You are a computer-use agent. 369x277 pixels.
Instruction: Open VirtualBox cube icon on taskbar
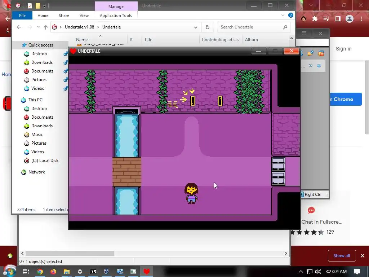[x=106, y=272]
